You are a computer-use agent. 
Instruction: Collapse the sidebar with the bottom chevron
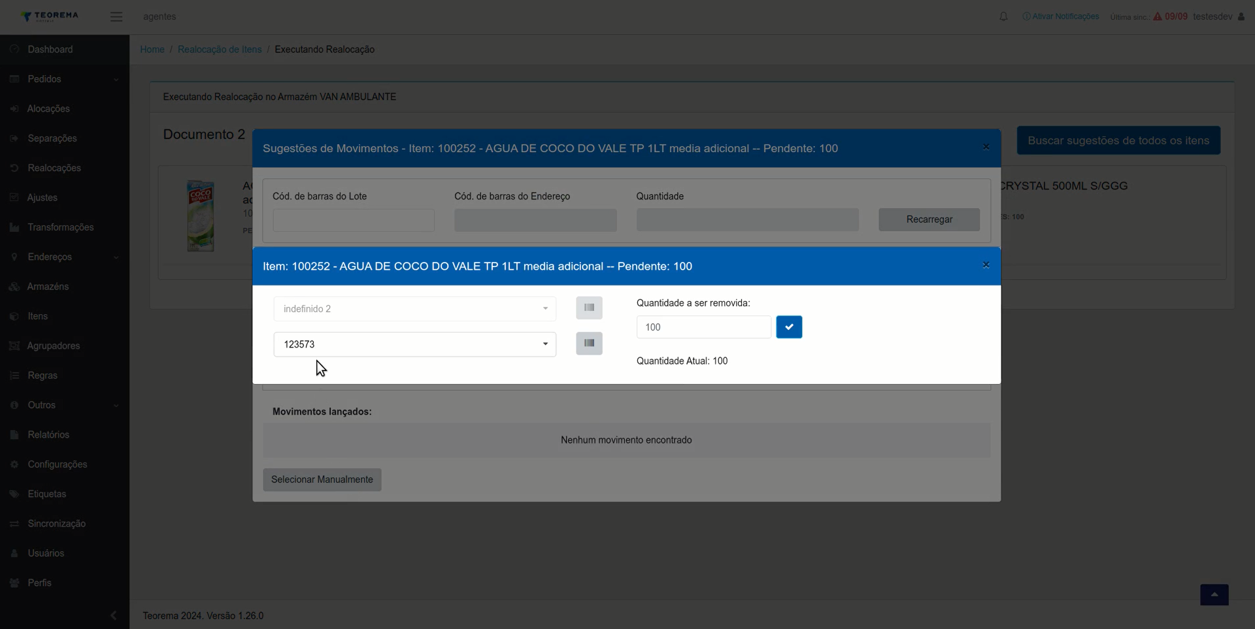(x=114, y=615)
